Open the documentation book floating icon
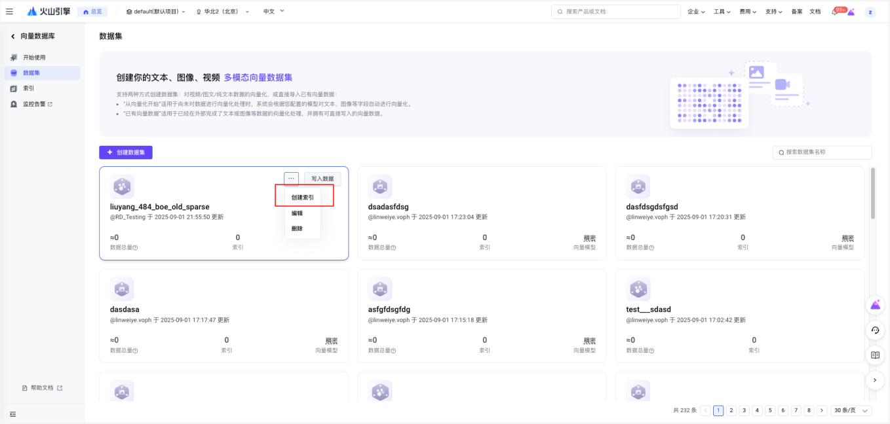Image resolution: width=890 pixels, height=424 pixels. click(x=874, y=355)
